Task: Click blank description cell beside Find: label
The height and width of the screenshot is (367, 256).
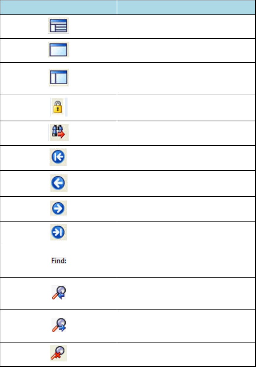Action: click(186, 261)
